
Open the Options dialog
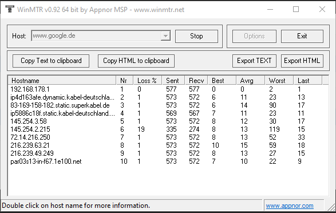(x=254, y=36)
